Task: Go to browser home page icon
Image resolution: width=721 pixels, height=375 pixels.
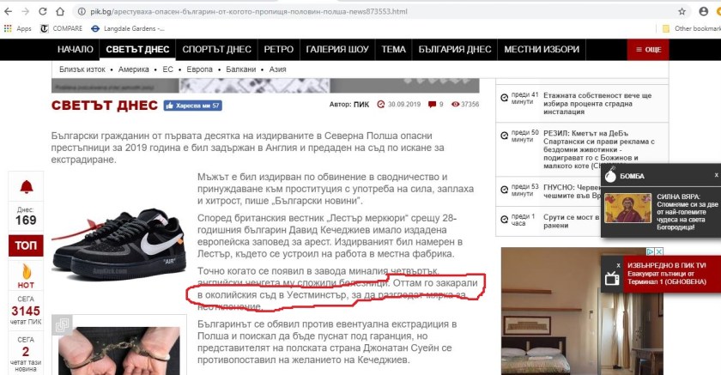Action: coord(60,11)
